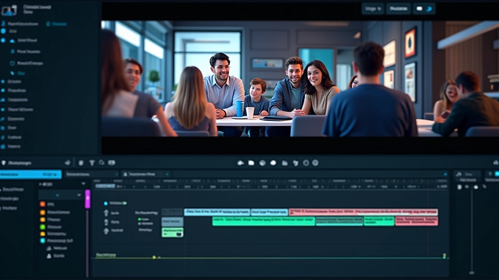Click the hand cursor icon in the center toolbar
Screen dimensions: 499x280
point(296,163)
